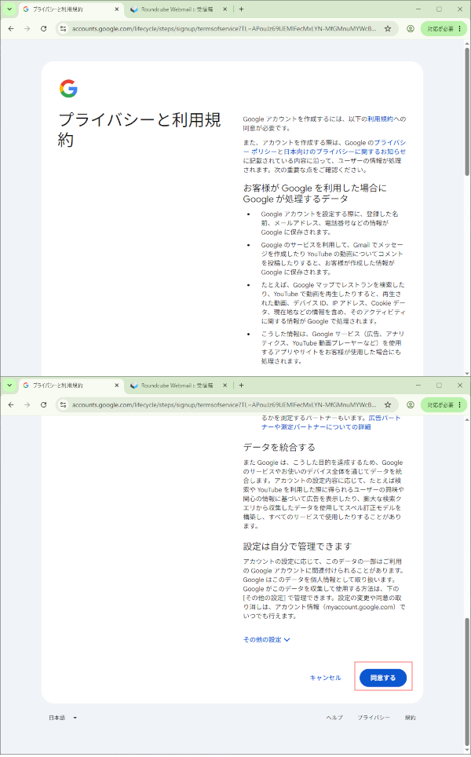Image resolution: width=471 pixels, height=757 pixels.
Task: Reload the page in the lower window
Action: click(x=43, y=405)
